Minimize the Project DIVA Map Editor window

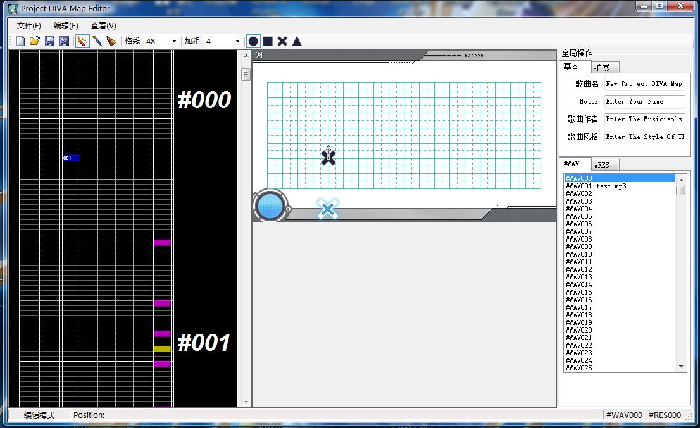coord(643,6)
